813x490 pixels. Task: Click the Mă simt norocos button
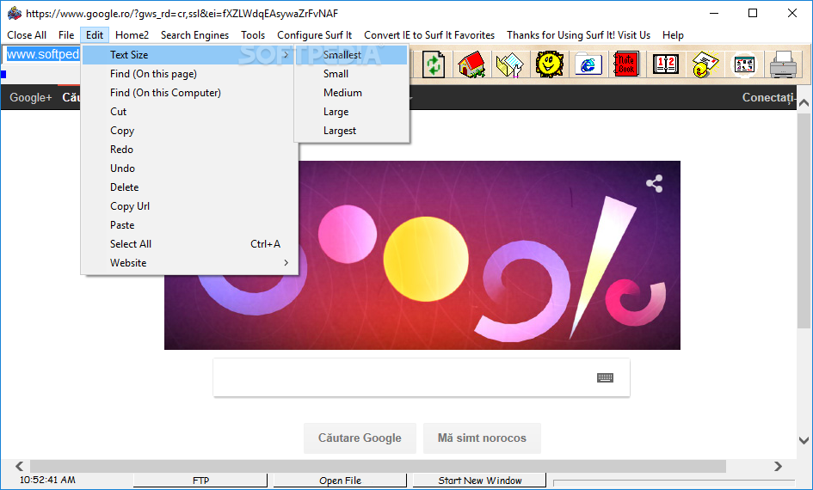click(x=482, y=438)
